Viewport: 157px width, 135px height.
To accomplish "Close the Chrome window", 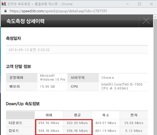I will 152,4.
